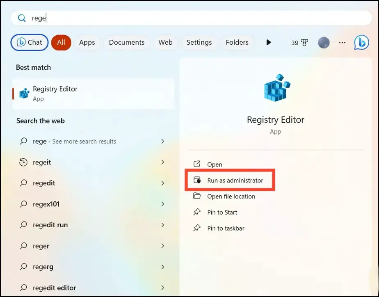Click the large Registry Editor preview icon
The width and height of the screenshot is (379, 297).
coord(277,87)
